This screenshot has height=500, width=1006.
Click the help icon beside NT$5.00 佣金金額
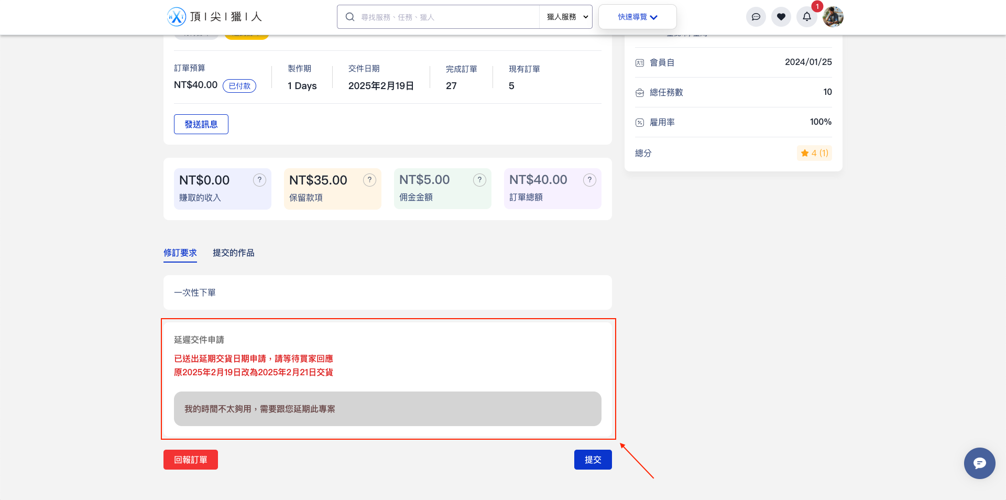479,180
